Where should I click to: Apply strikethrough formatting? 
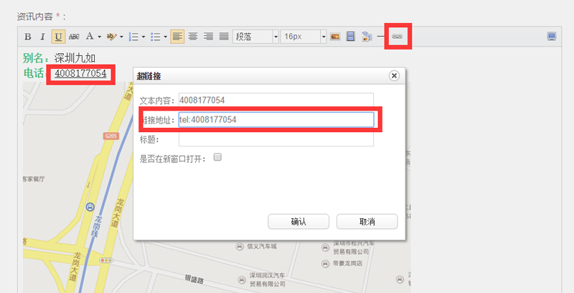[x=73, y=37]
